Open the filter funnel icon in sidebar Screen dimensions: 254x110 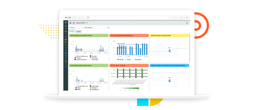tap(66, 23)
